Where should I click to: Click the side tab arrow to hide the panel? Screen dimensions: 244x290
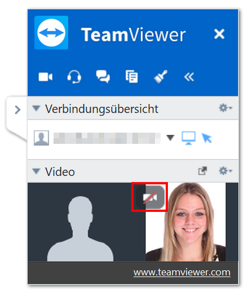17,110
